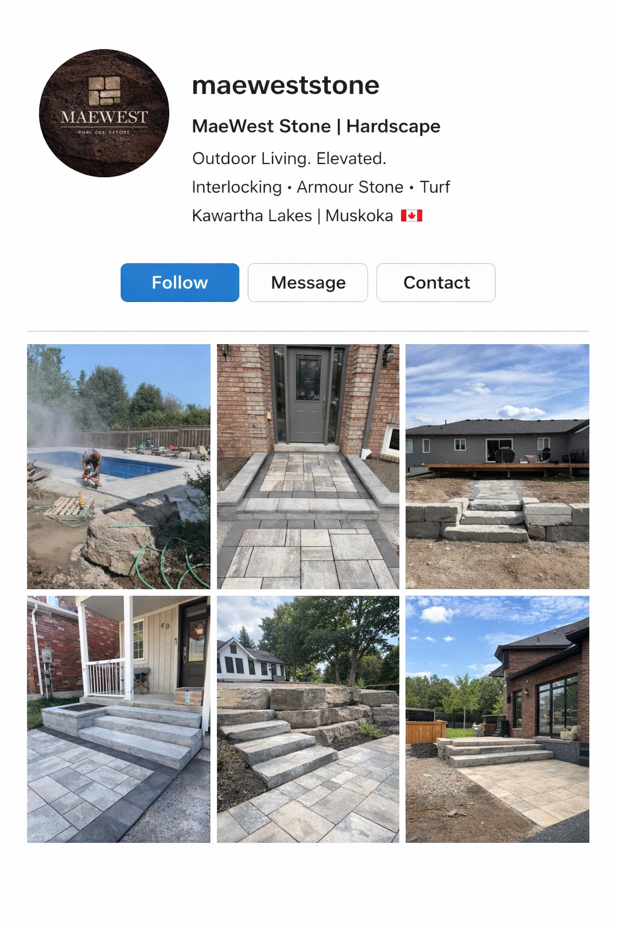Click the brick logo icon inside avatar

(x=104, y=91)
